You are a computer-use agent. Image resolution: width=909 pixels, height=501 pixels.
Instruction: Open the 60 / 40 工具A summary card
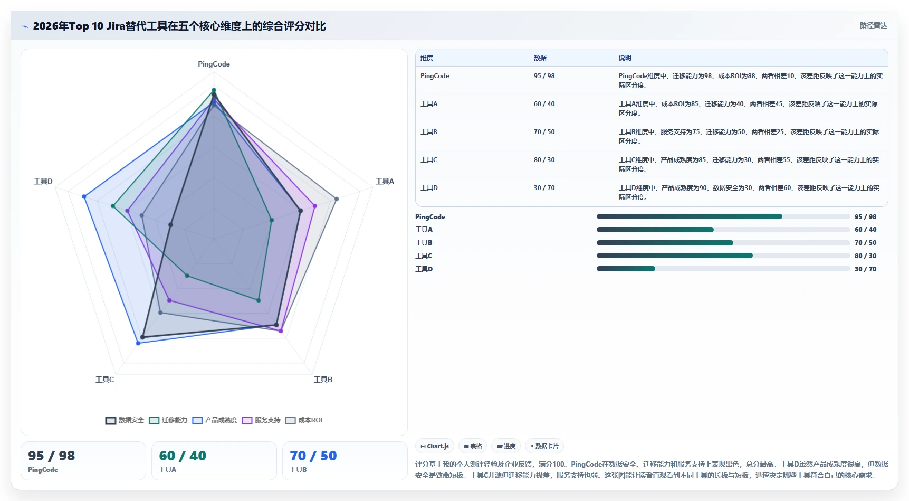click(x=214, y=461)
